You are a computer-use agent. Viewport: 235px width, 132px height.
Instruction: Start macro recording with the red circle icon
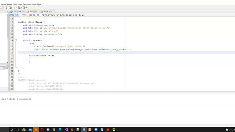point(73,15)
